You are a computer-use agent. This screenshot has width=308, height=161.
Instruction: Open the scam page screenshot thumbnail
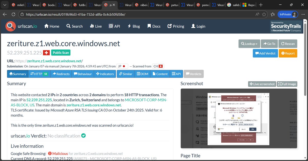pos(239,118)
